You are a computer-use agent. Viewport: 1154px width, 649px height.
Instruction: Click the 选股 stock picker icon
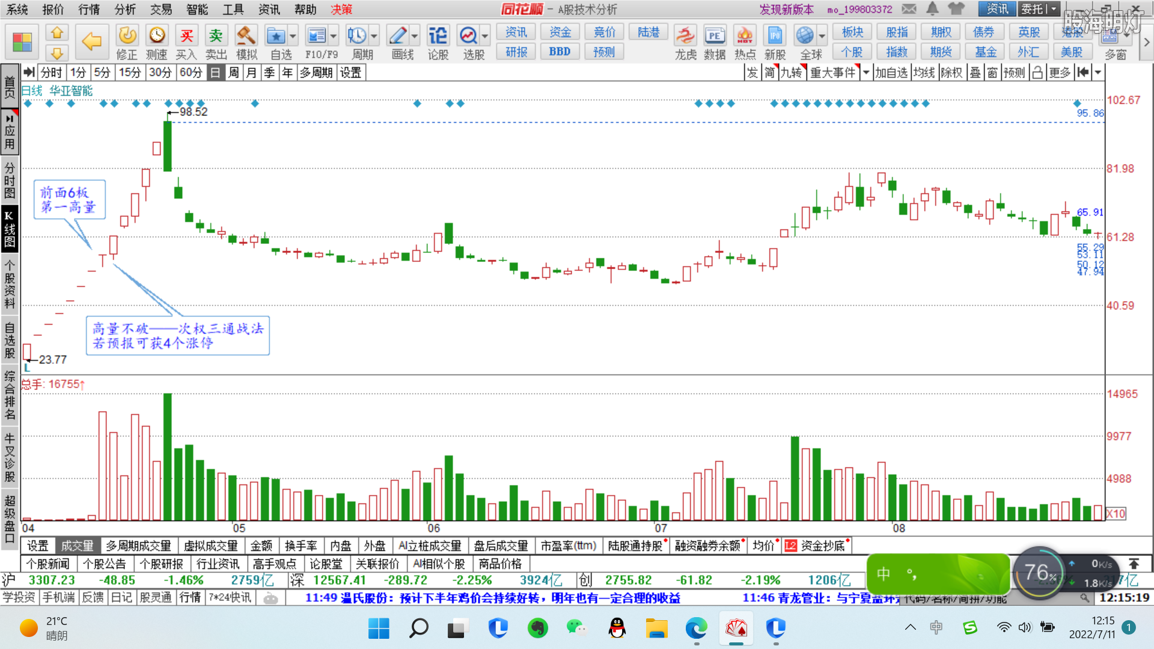468,36
